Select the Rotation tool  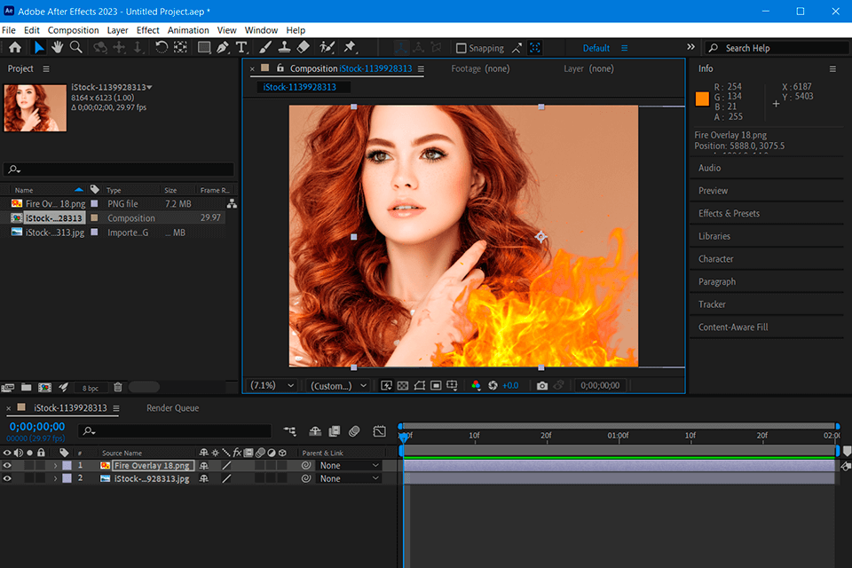[x=162, y=48]
